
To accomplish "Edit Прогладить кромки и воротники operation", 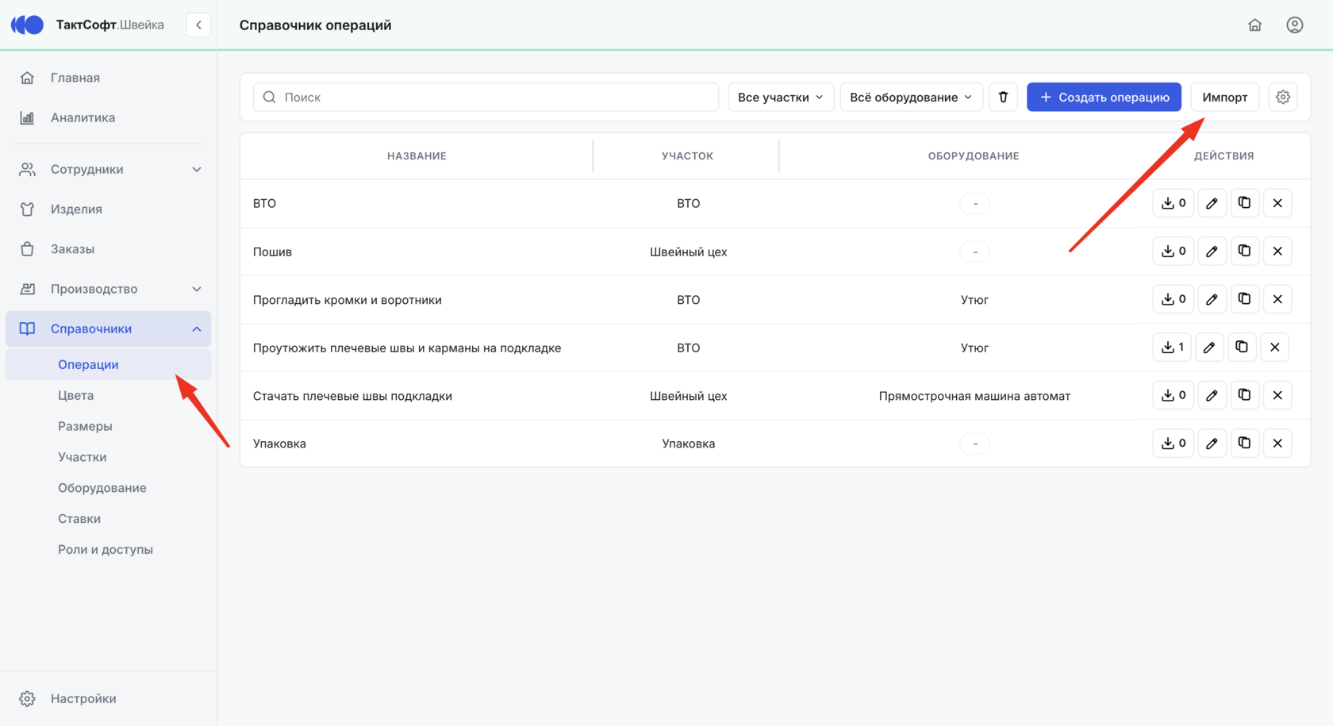I will pos(1212,299).
